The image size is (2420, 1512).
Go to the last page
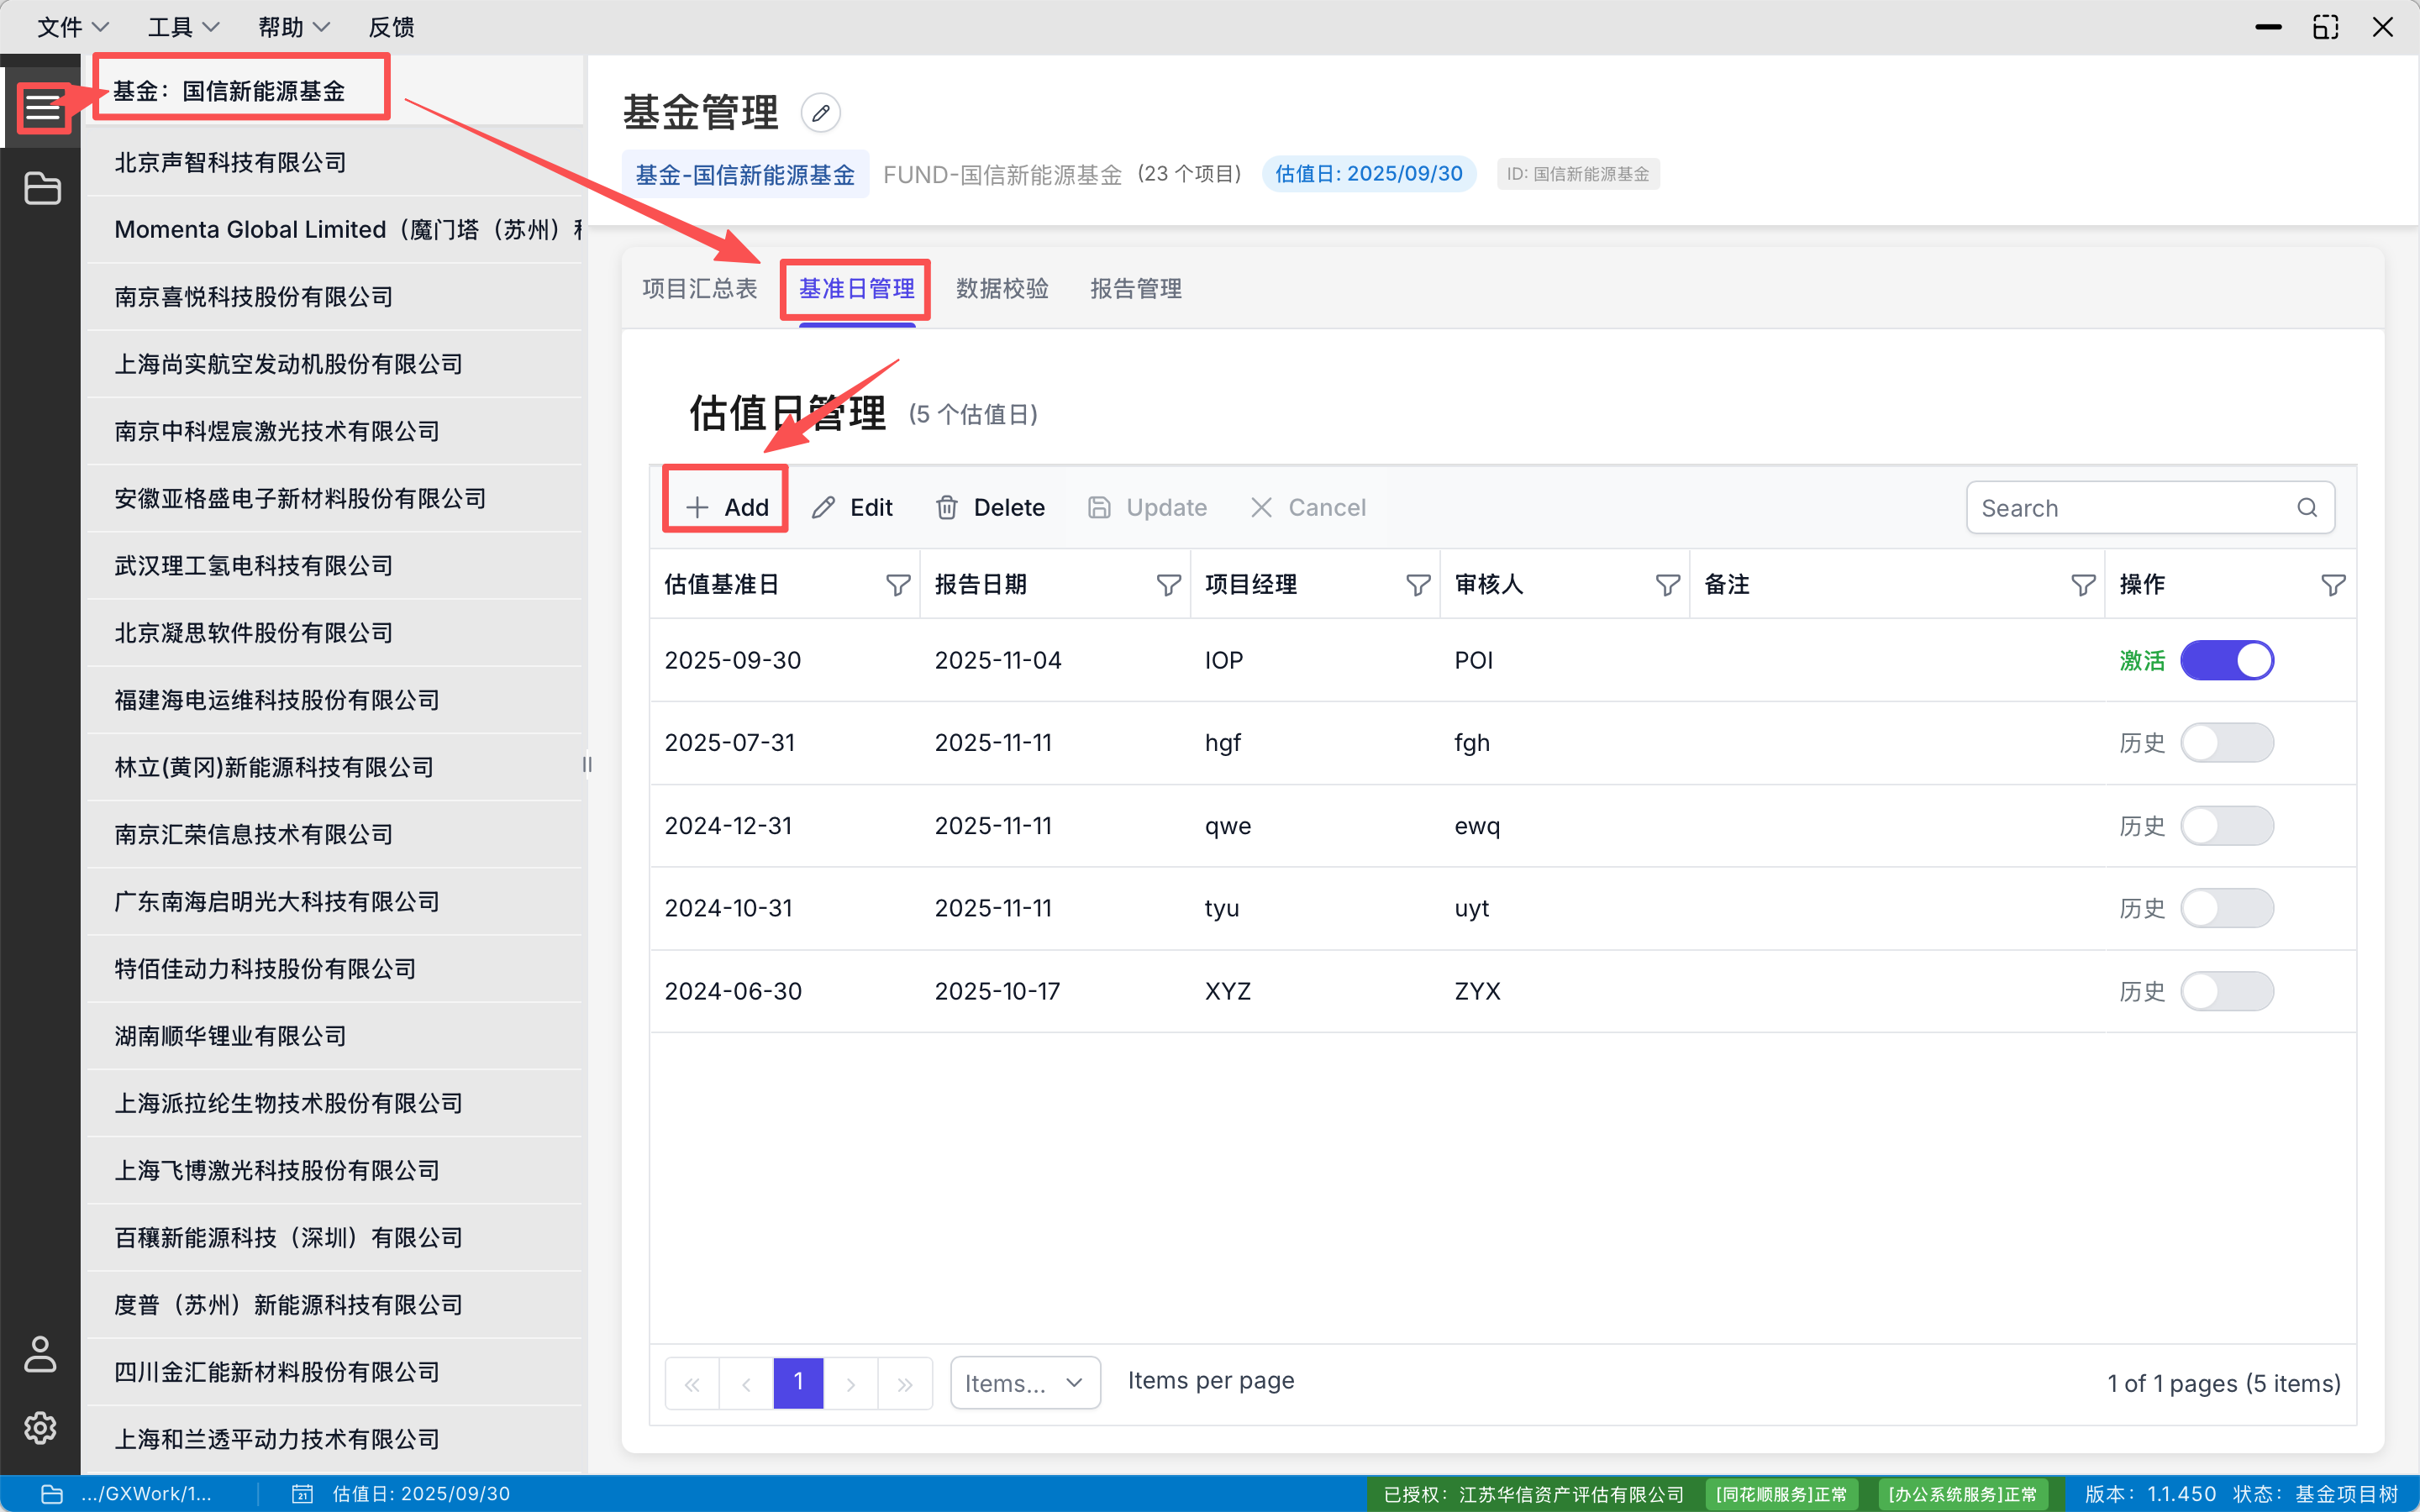[x=905, y=1384]
